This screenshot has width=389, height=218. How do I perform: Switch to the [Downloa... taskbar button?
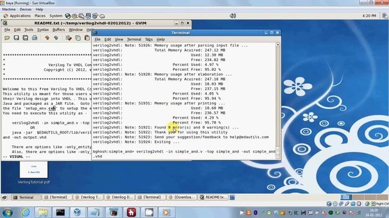coord(182,197)
